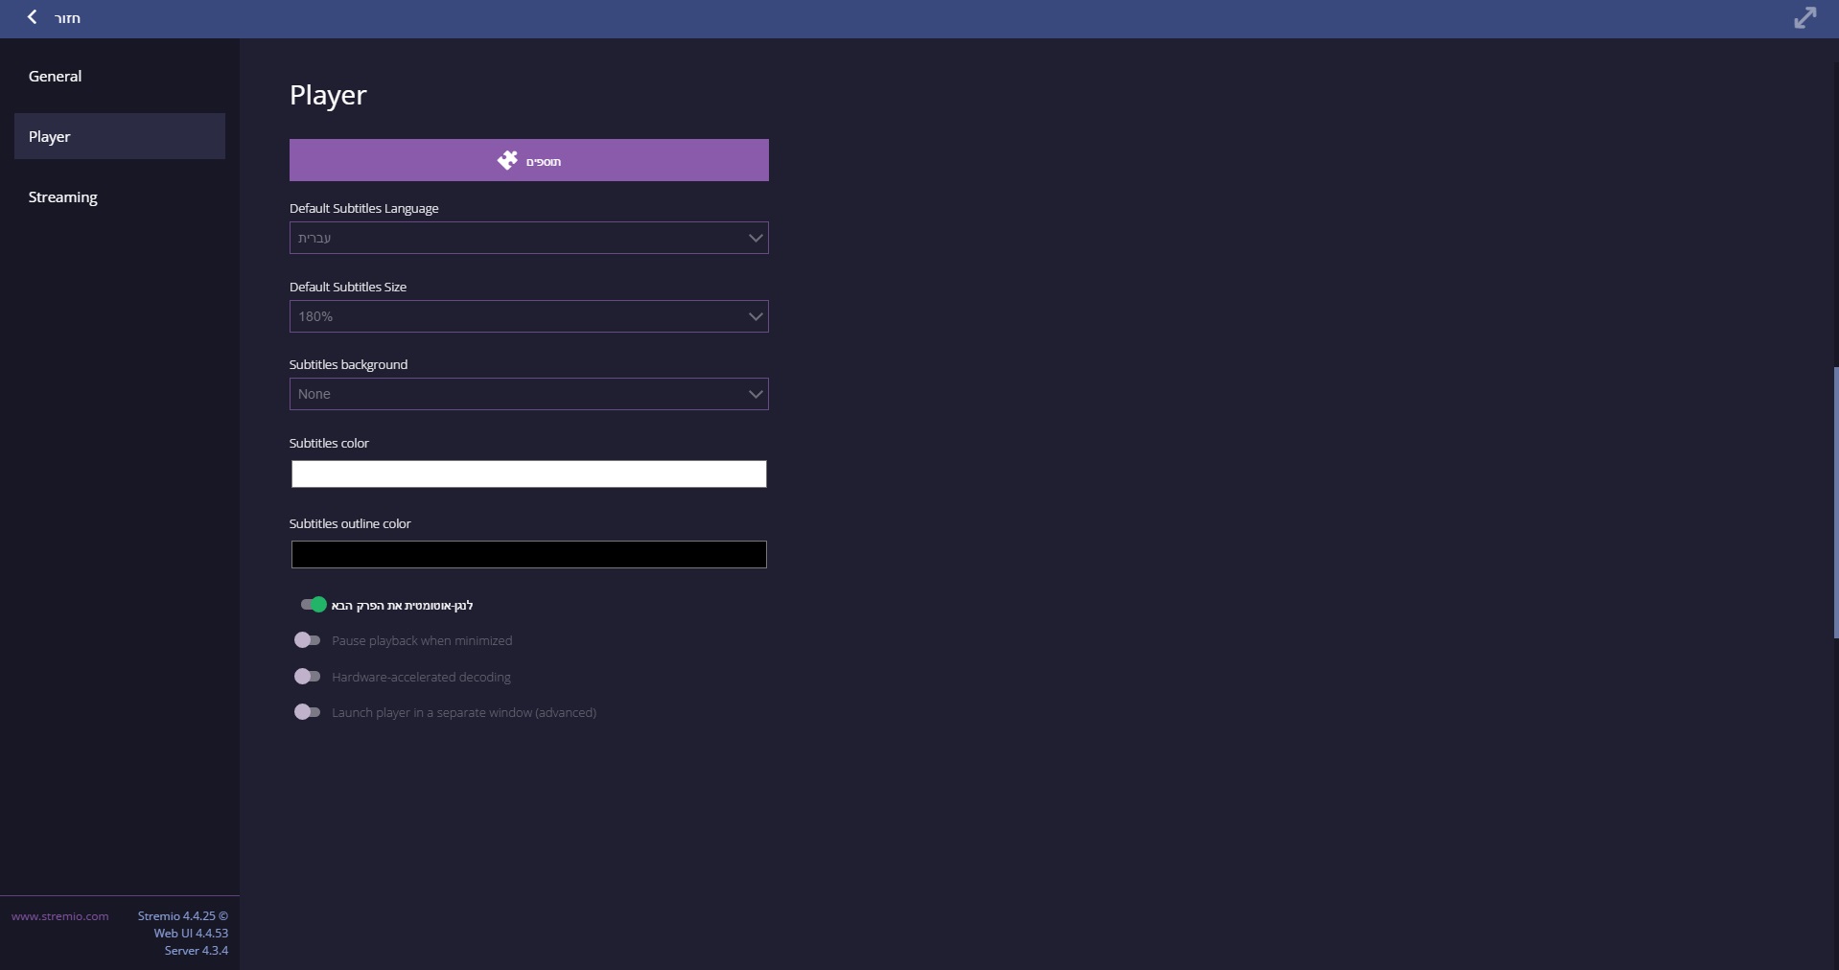Image resolution: width=1839 pixels, height=970 pixels.
Task: Switch to the Streaming settings section
Action: pos(62,196)
